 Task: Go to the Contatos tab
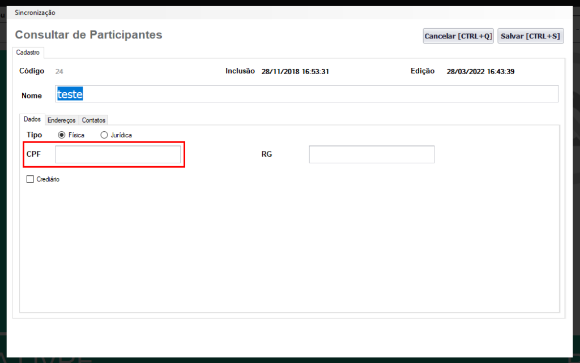point(93,120)
